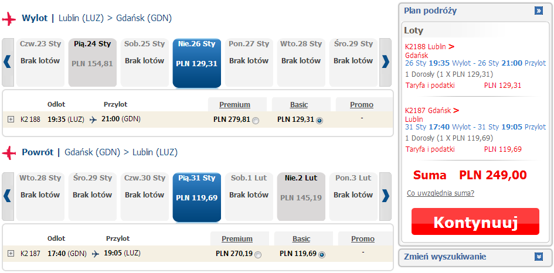Screen dimensions: 554x273
Task: Open the Co uwzględnia suma link
Action: tap(440, 193)
